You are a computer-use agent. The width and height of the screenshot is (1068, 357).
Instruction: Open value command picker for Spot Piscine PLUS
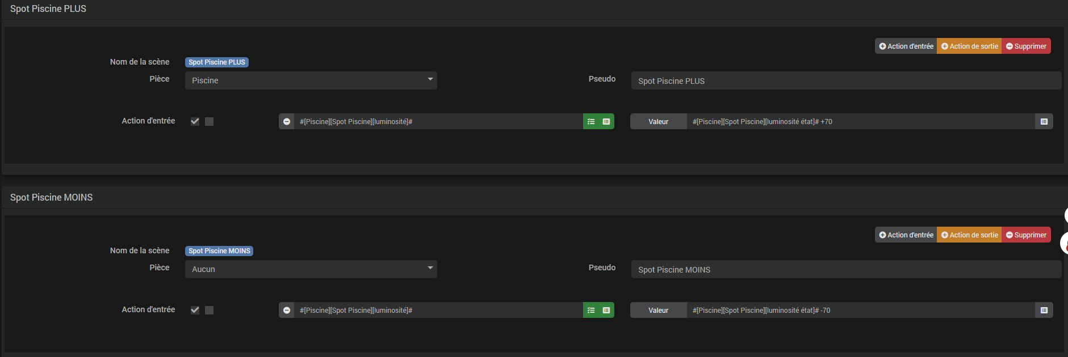(1044, 122)
